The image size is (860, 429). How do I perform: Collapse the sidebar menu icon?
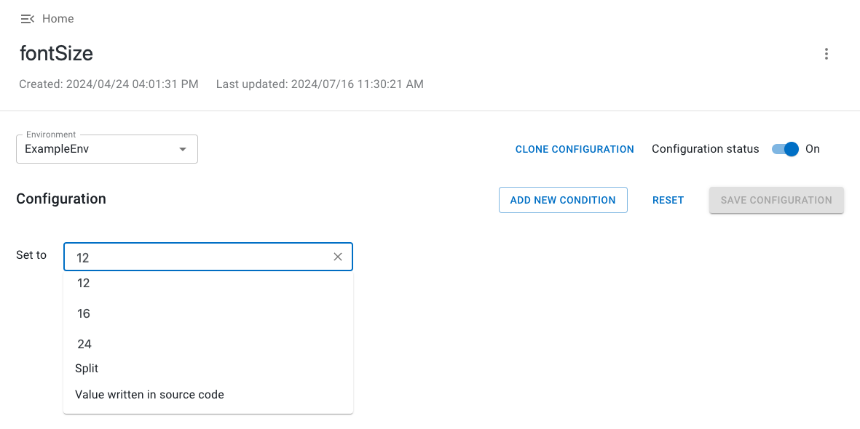point(28,19)
